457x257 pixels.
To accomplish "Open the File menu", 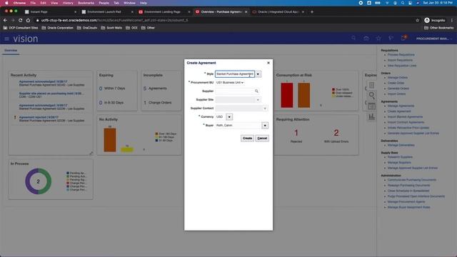I will [33, 3].
